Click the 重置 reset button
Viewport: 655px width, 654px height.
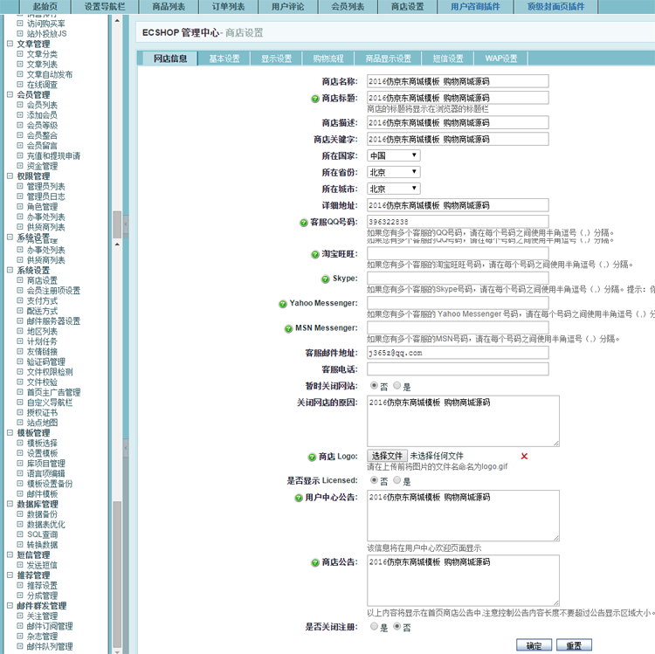(574, 645)
